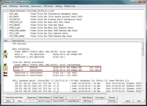147x106 pixels.
Task: Open the Subtitle Color menu
Action: [70, 6]
